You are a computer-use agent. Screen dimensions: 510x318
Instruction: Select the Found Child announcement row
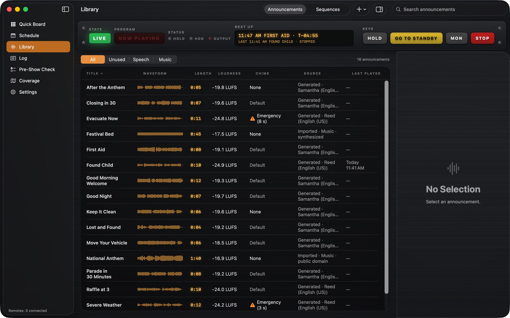point(232,165)
